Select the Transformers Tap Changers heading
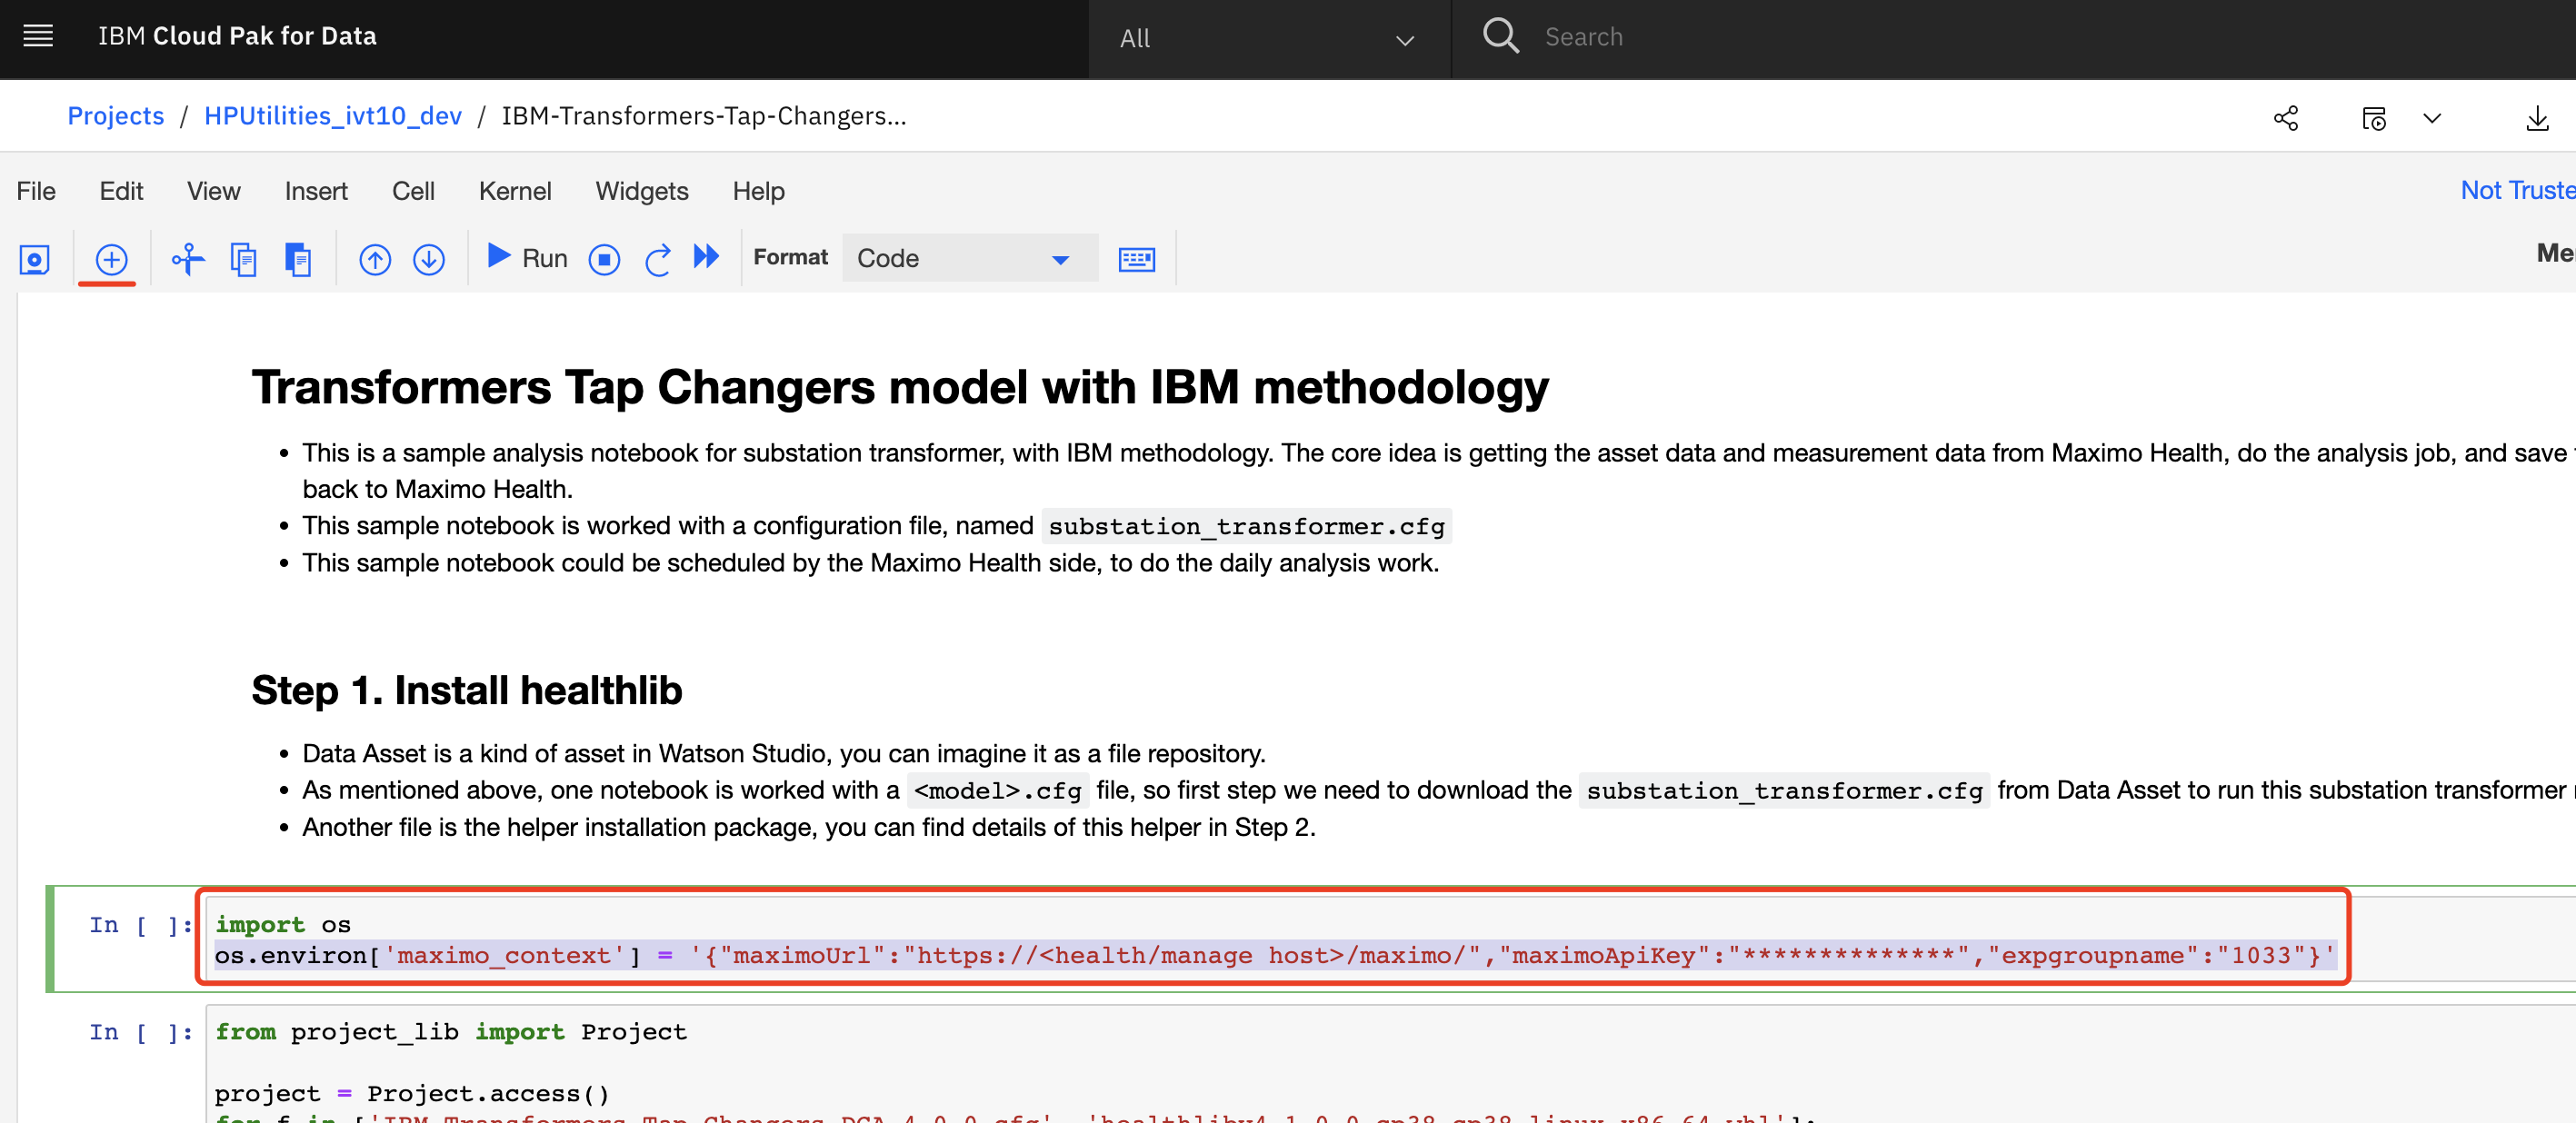Screen dimensions: 2576x1123 pyautogui.click(x=900, y=387)
